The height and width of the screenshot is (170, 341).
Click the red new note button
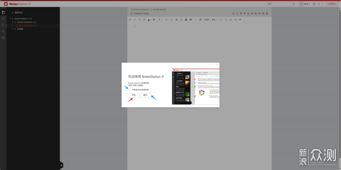(332, 4)
